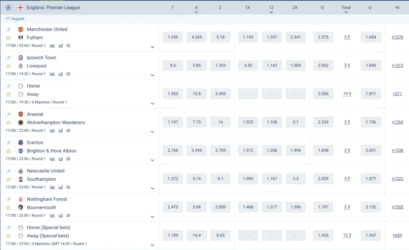
Task: Open bar chart statistics for Ipswich Town vs Liverpool
Action: pyautogui.click(x=52, y=74)
